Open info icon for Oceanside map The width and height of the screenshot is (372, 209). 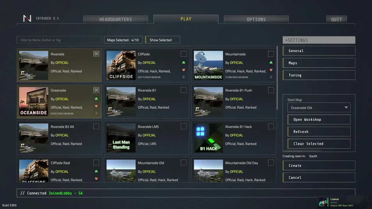[x=96, y=113]
